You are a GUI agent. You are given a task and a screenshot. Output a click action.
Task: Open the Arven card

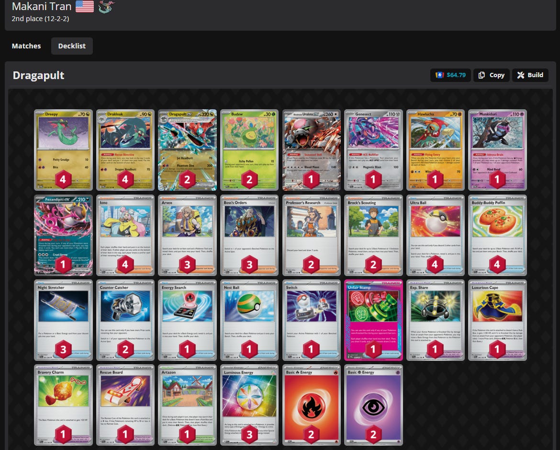pos(187,235)
